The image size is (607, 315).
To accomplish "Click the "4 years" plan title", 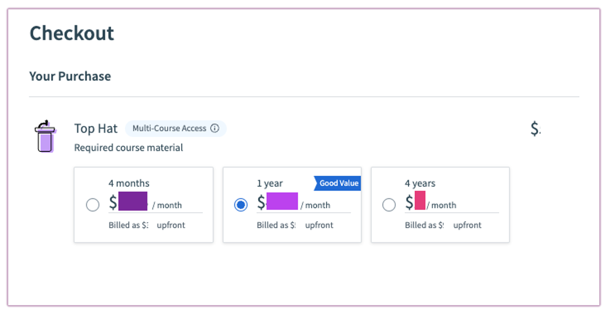I will click(x=420, y=183).
